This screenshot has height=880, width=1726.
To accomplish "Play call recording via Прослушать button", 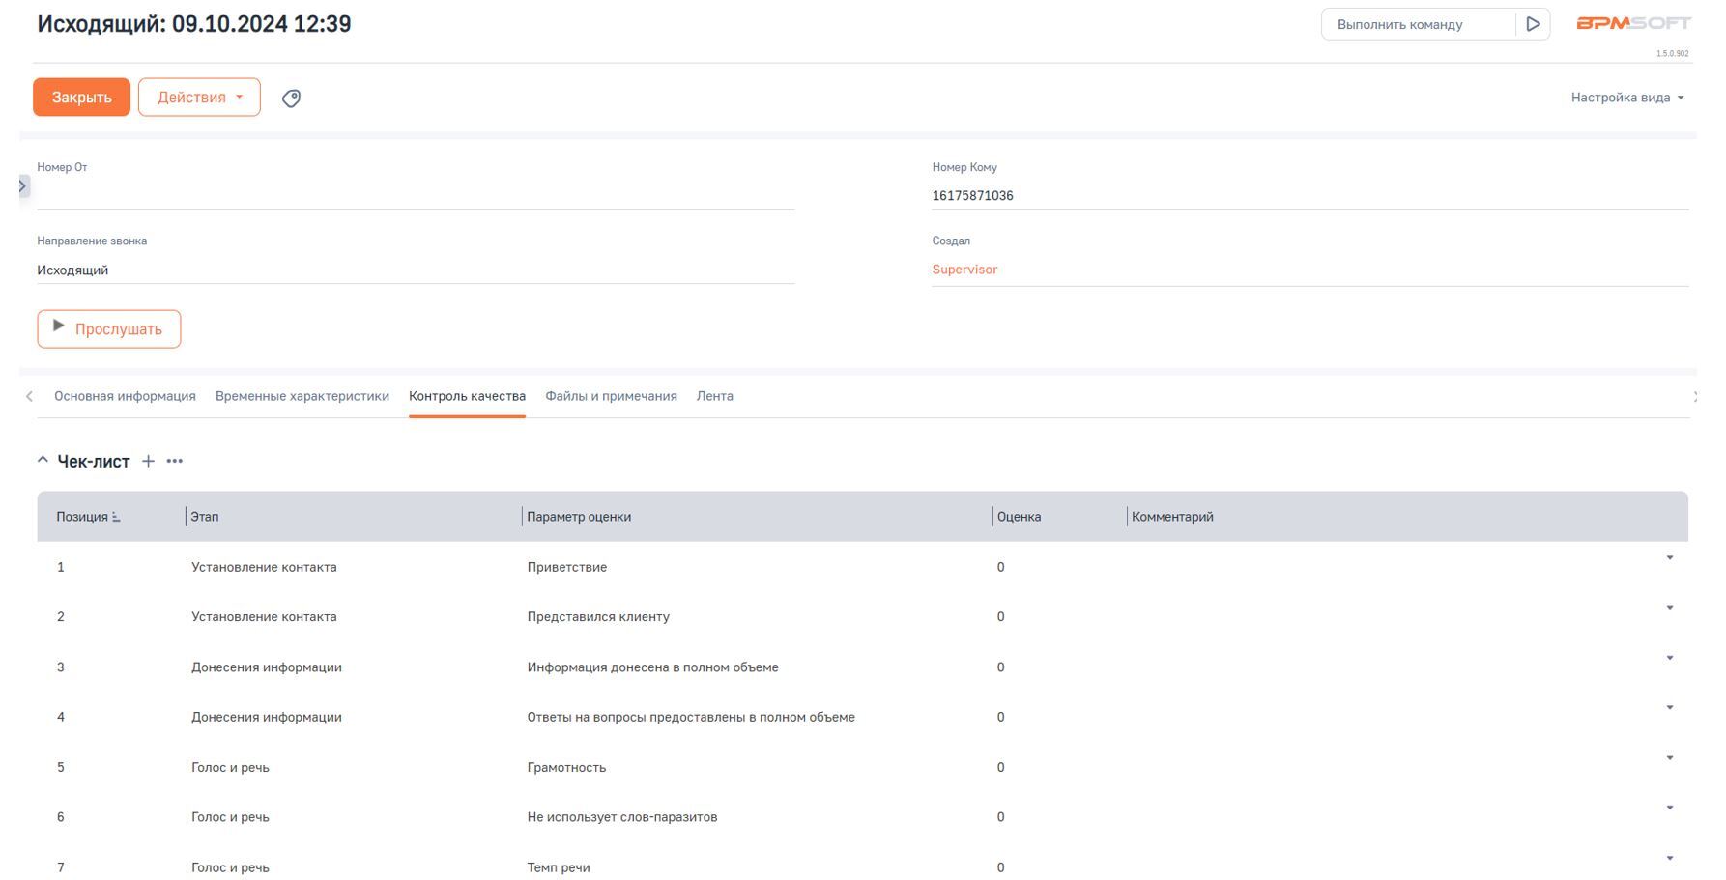I will click(x=109, y=328).
